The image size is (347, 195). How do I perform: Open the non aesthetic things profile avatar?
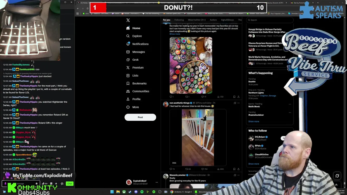[165, 105]
